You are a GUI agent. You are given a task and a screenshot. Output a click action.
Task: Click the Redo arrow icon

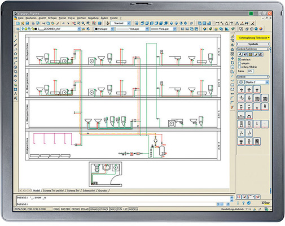pos(68,23)
